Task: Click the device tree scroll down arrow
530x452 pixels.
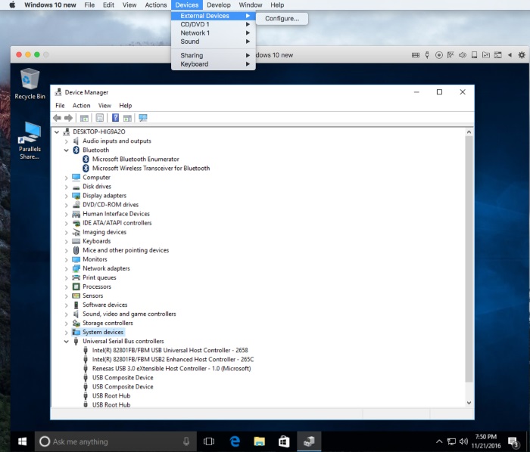Action: pos(469,403)
